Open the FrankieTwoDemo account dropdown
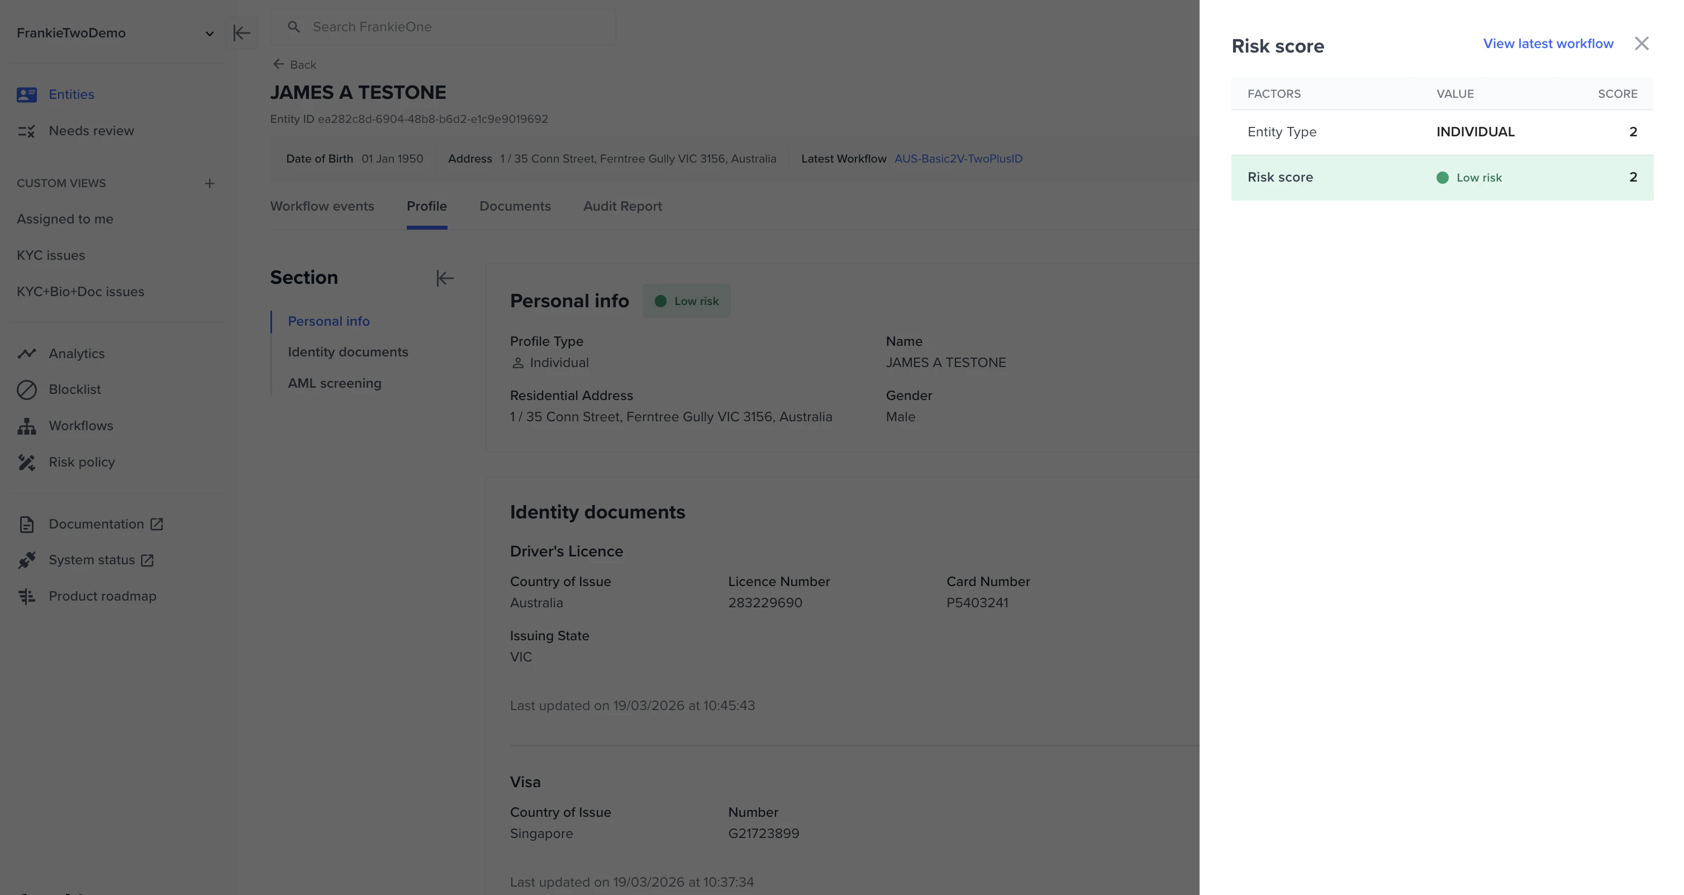Viewport: 1684px width, 895px height. coord(208,34)
